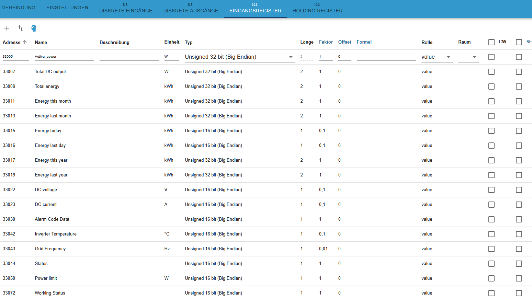Select 'Alarm Code Data' name cell

52,219
